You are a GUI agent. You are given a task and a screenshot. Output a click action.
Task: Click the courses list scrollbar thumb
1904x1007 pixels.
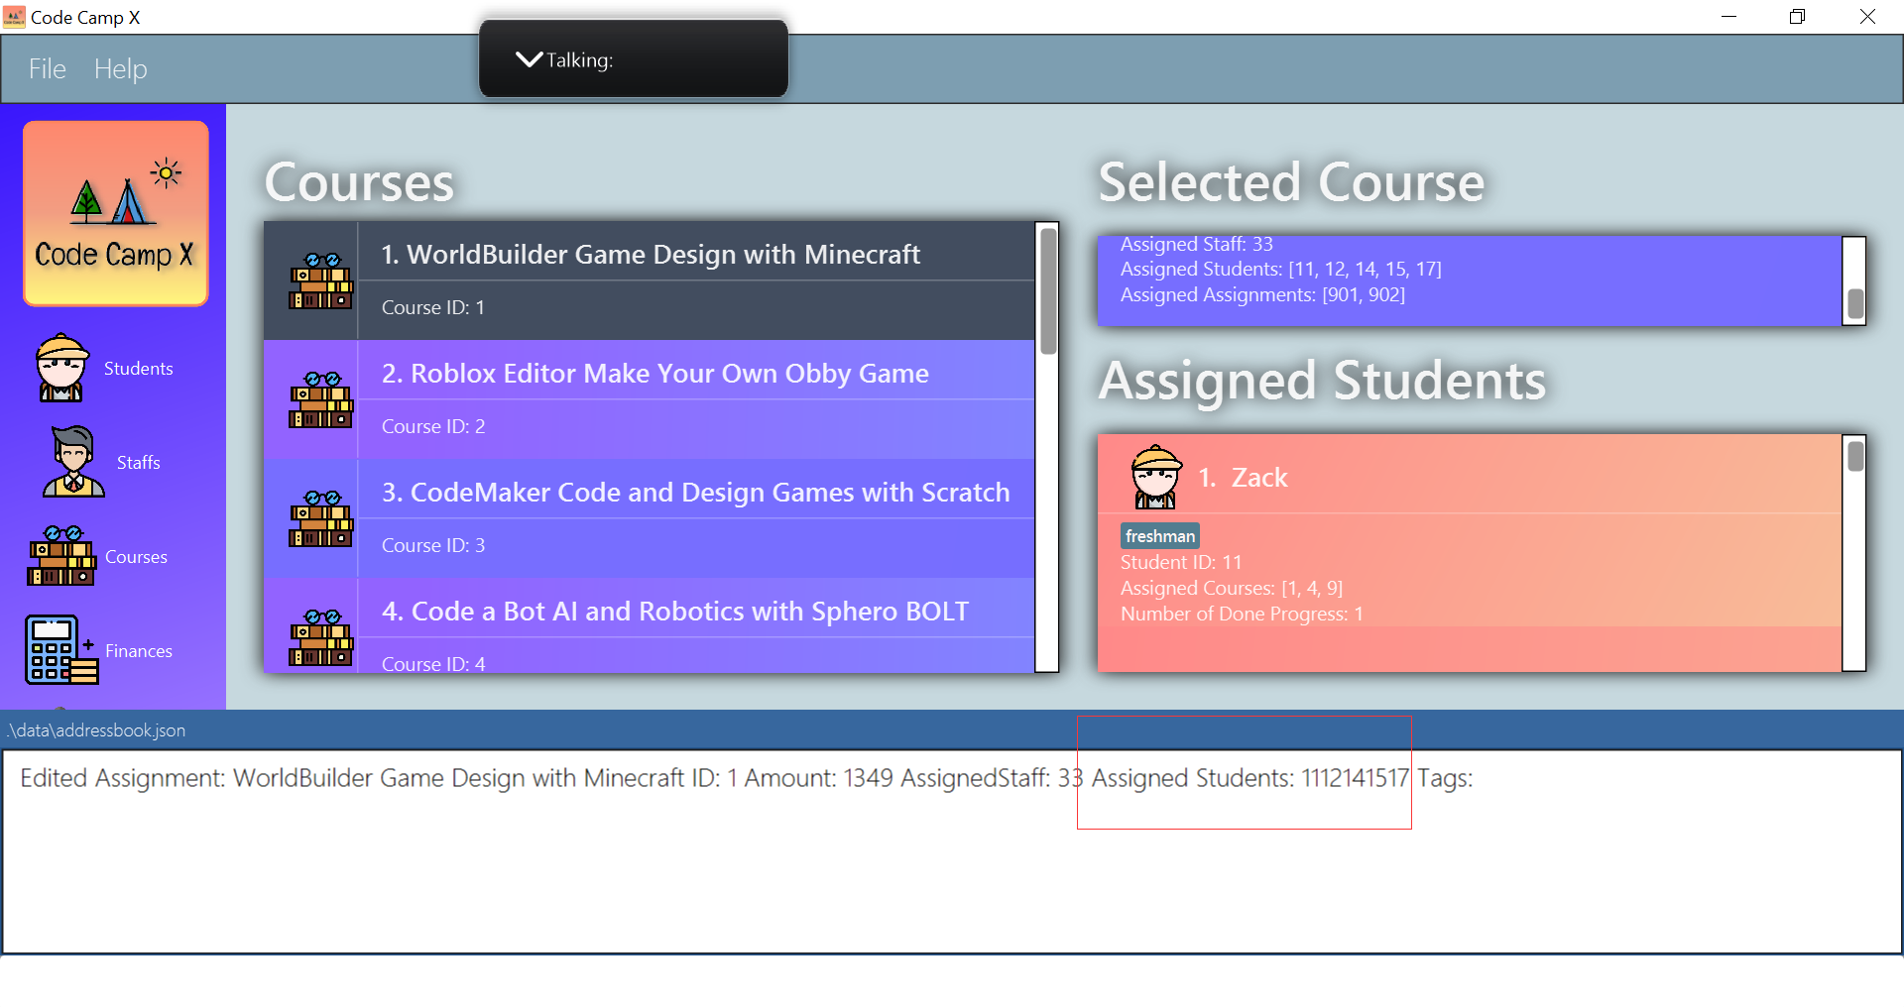1047,290
